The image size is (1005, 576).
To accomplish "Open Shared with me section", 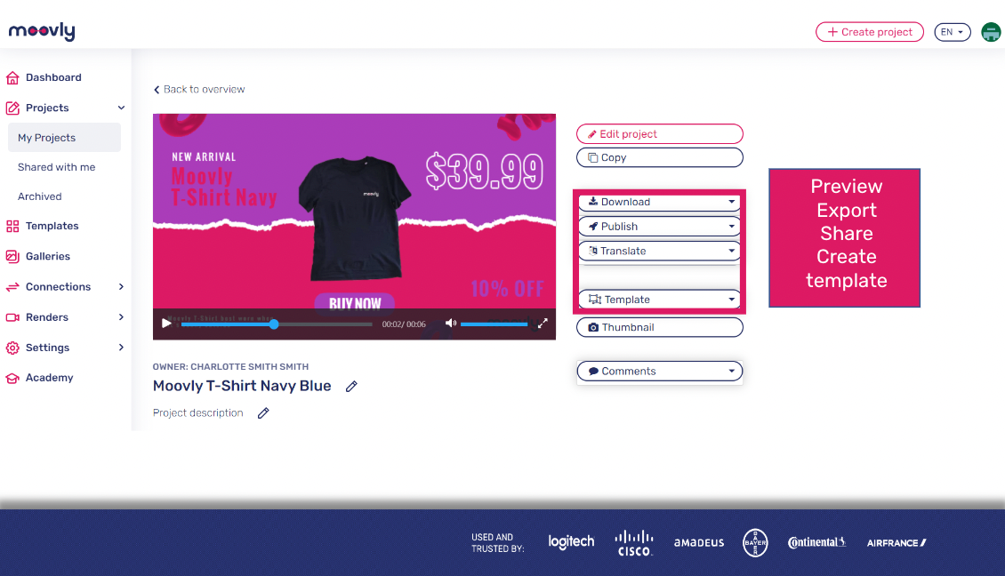I will click(56, 167).
